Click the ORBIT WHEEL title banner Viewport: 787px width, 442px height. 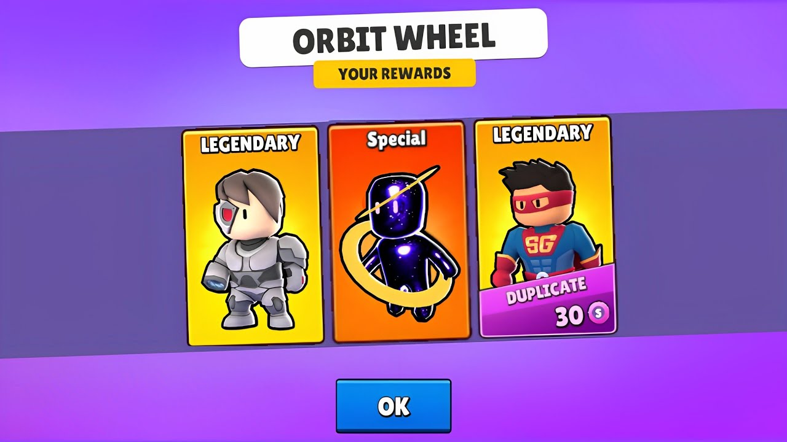coord(393,38)
